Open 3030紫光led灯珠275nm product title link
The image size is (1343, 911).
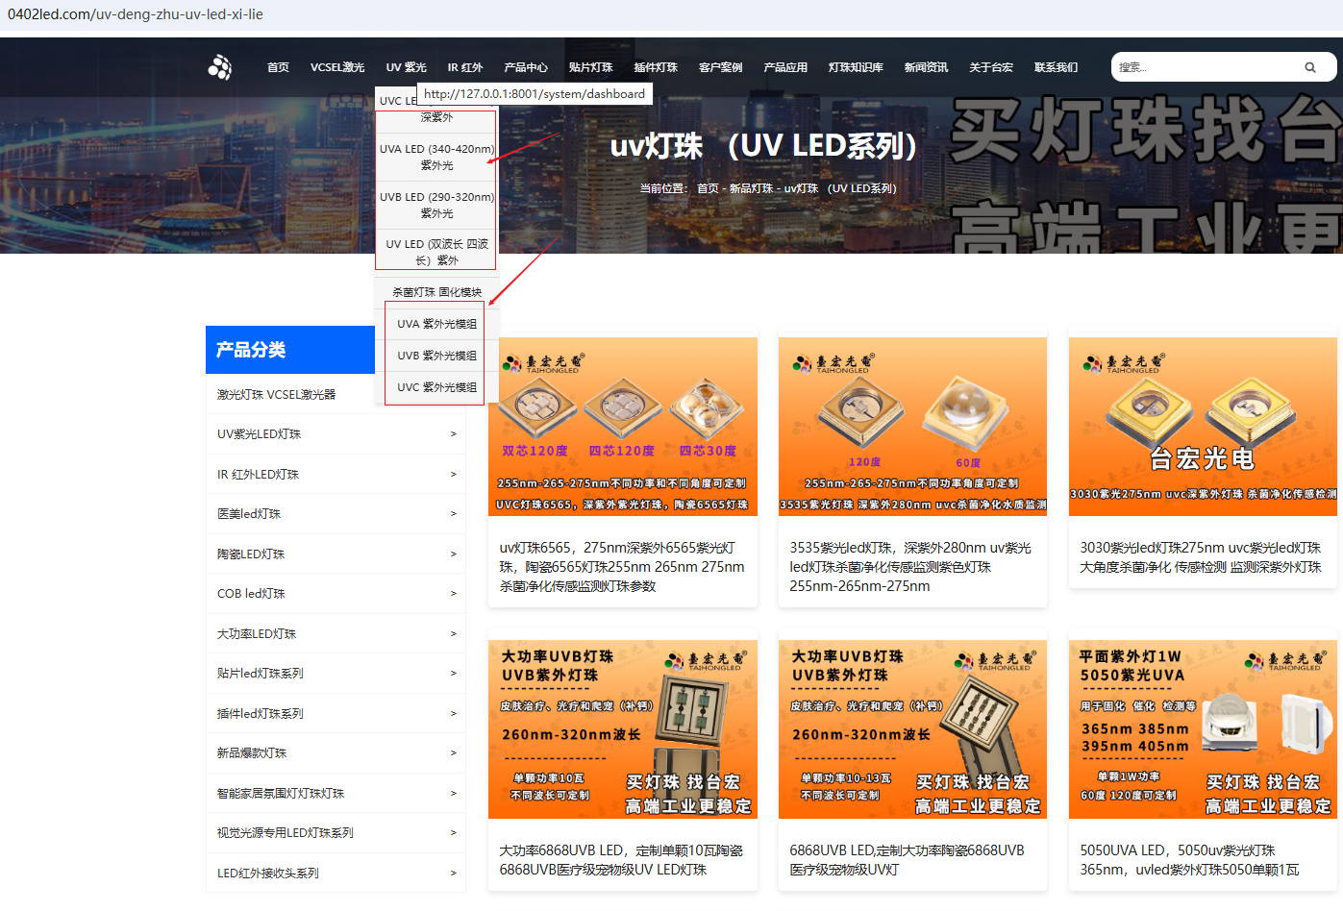click(1201, 557)
